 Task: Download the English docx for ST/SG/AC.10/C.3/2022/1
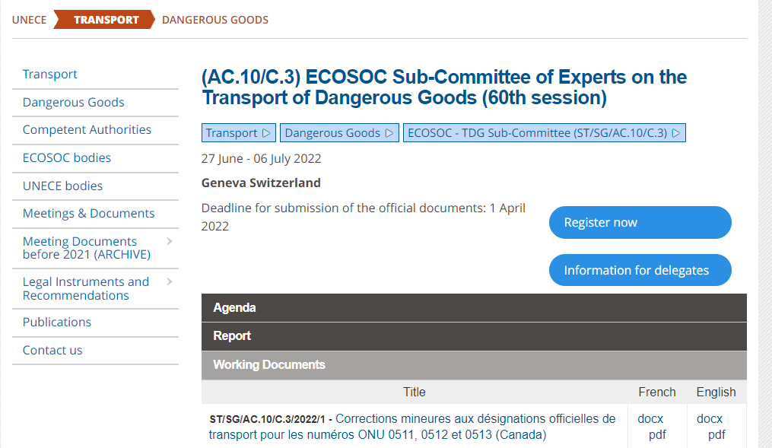[x=710, y=419]
